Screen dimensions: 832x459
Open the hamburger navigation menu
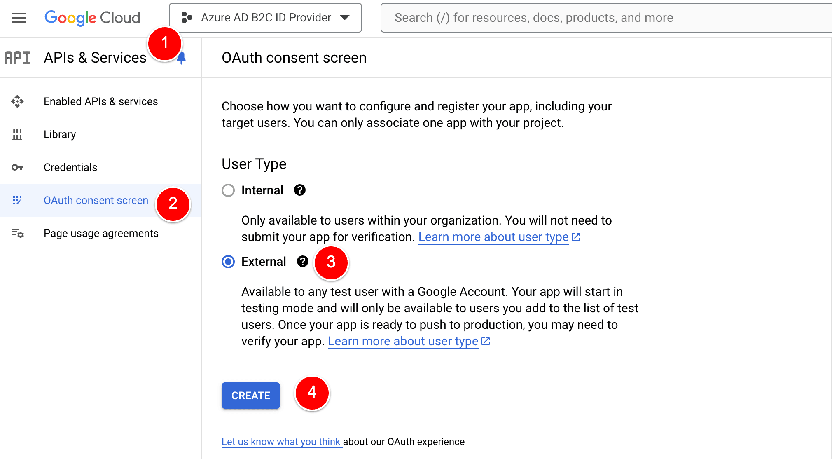tap(19, 18)
